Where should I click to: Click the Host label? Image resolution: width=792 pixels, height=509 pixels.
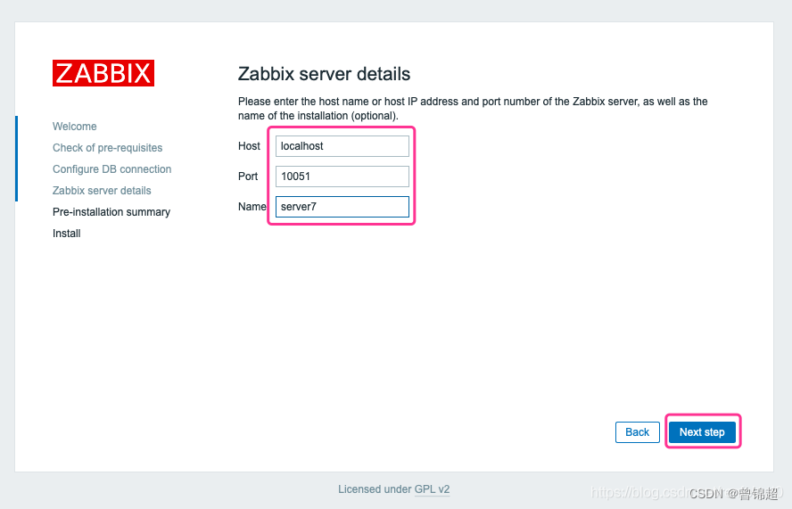pos(249,146)
